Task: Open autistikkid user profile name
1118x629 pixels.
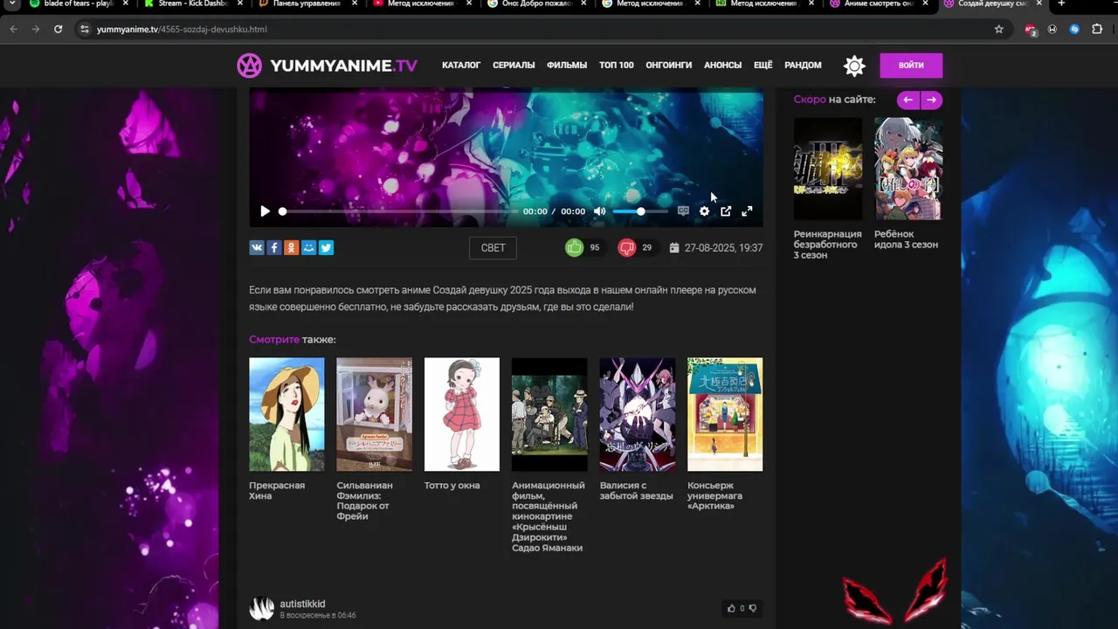Action: [302, 604]
